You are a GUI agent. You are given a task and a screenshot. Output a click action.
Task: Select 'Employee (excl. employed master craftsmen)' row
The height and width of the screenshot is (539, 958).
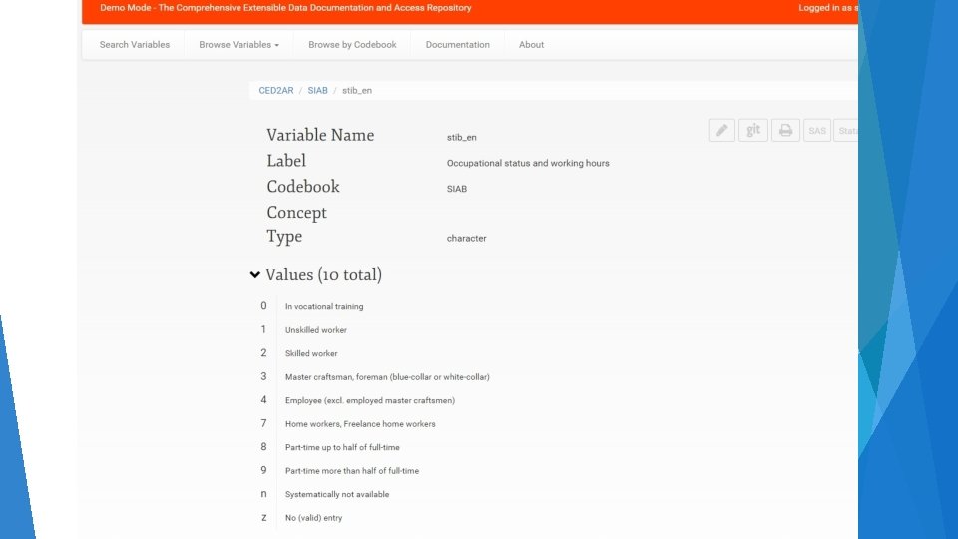(x=369, y=400)
